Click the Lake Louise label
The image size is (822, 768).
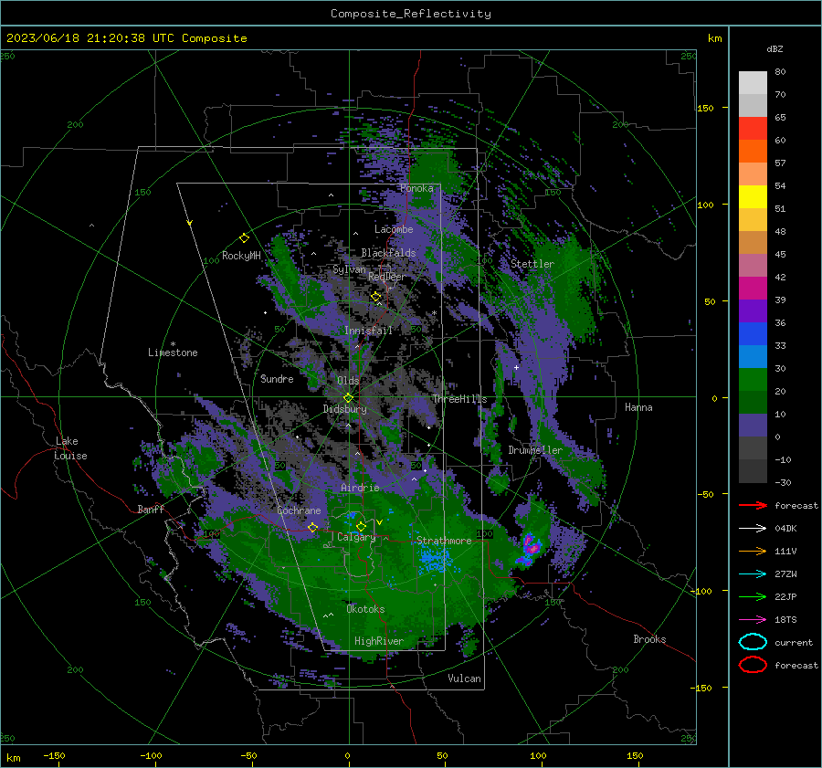[70, 448]
